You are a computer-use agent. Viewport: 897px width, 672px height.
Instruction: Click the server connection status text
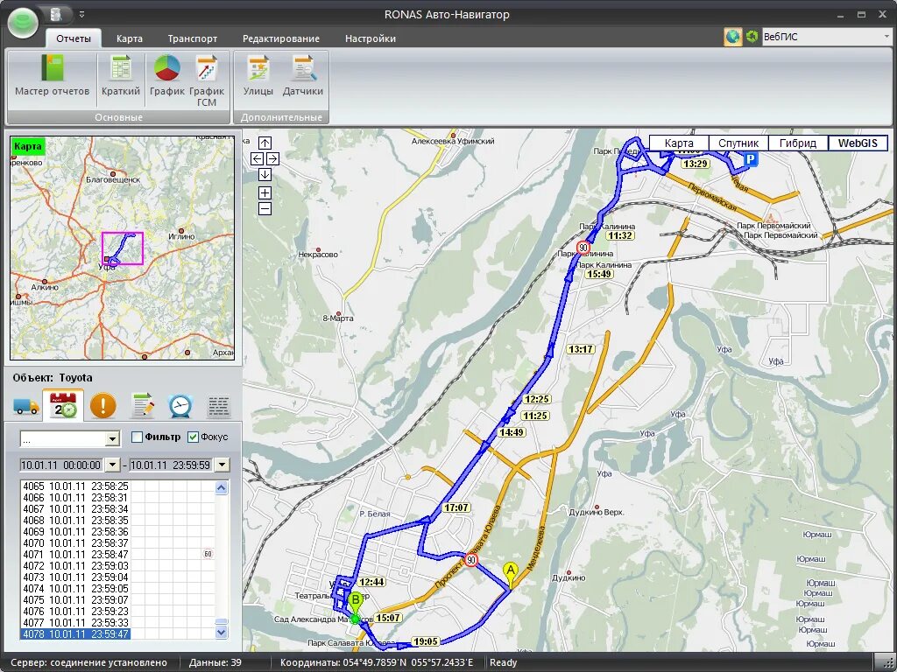[88, 662]
